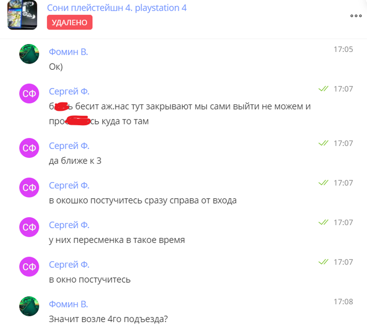Click СФ avatar beside the пересменка message
Image resolution: width=367 pixels, height=331 pixels.
(x=29, y=227)
